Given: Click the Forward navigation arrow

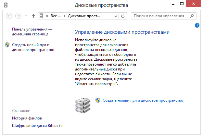Looking at the screenshot, I should pos(18,16).
